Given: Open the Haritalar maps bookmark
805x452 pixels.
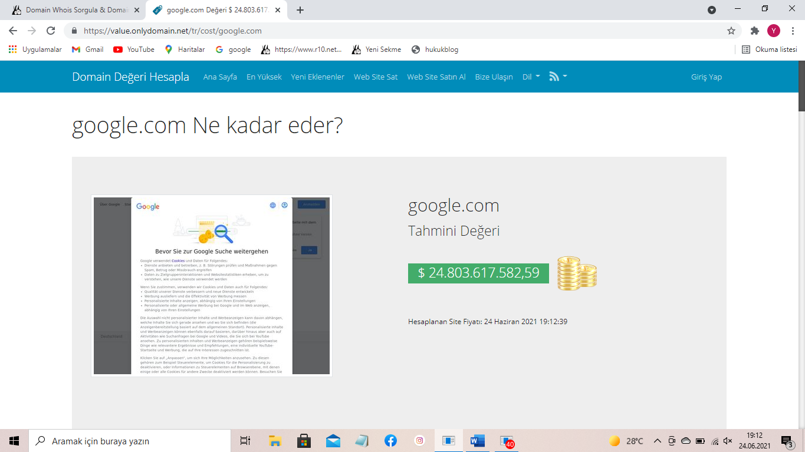Looking at the screenshot, I should click(185, 50).
